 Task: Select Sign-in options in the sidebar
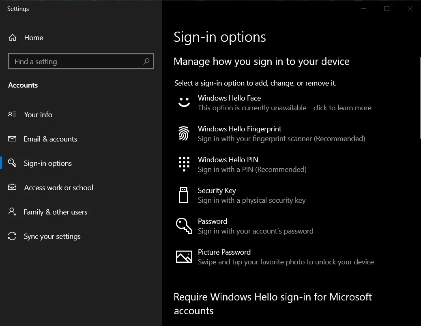point(48,163)
